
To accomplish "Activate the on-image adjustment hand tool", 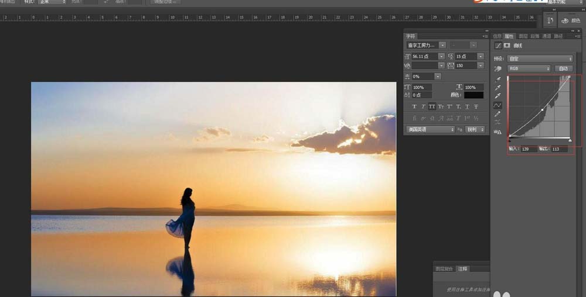I will 498,68.
